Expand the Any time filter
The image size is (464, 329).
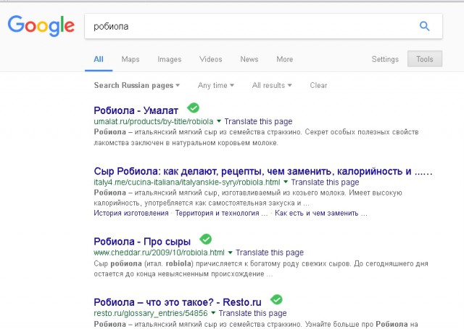(216, 86)
